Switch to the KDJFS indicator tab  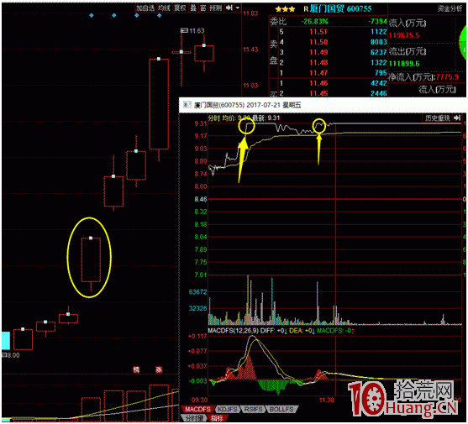[x=228, y=409]
